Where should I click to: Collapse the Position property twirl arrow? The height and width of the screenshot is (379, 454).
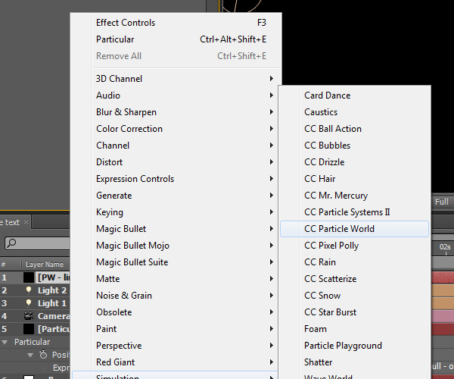[30, 355]
